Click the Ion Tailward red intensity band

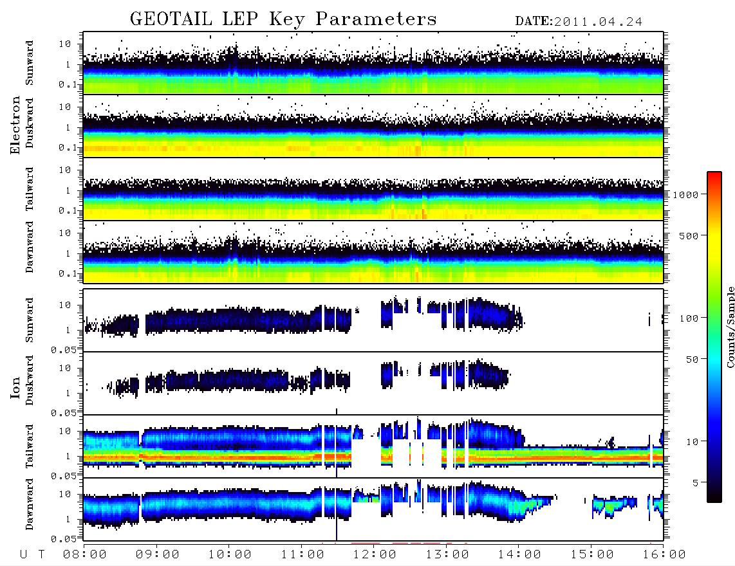373,457
